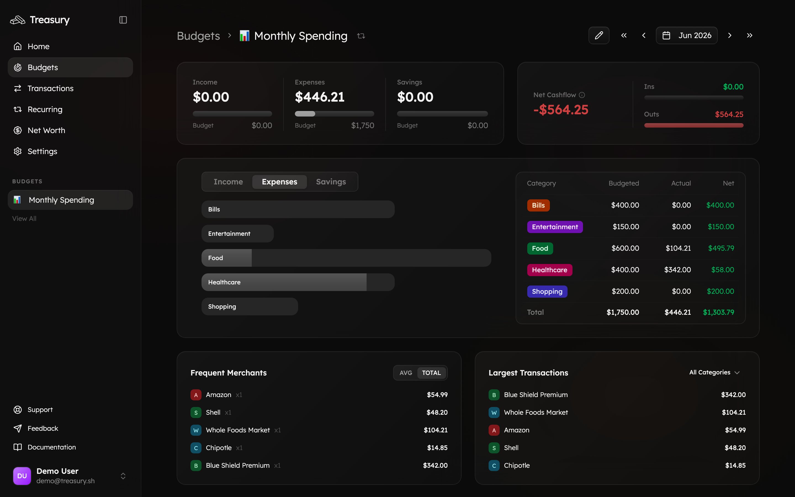Click the Budgets pie icon in sidebar
Image resolution: width=795 pixels, height=497 pixels.
(18, 67)
